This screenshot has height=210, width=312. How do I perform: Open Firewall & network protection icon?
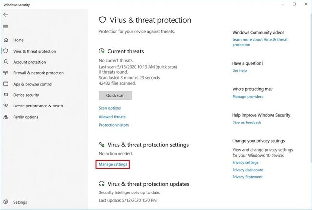(x=6, y=73)
